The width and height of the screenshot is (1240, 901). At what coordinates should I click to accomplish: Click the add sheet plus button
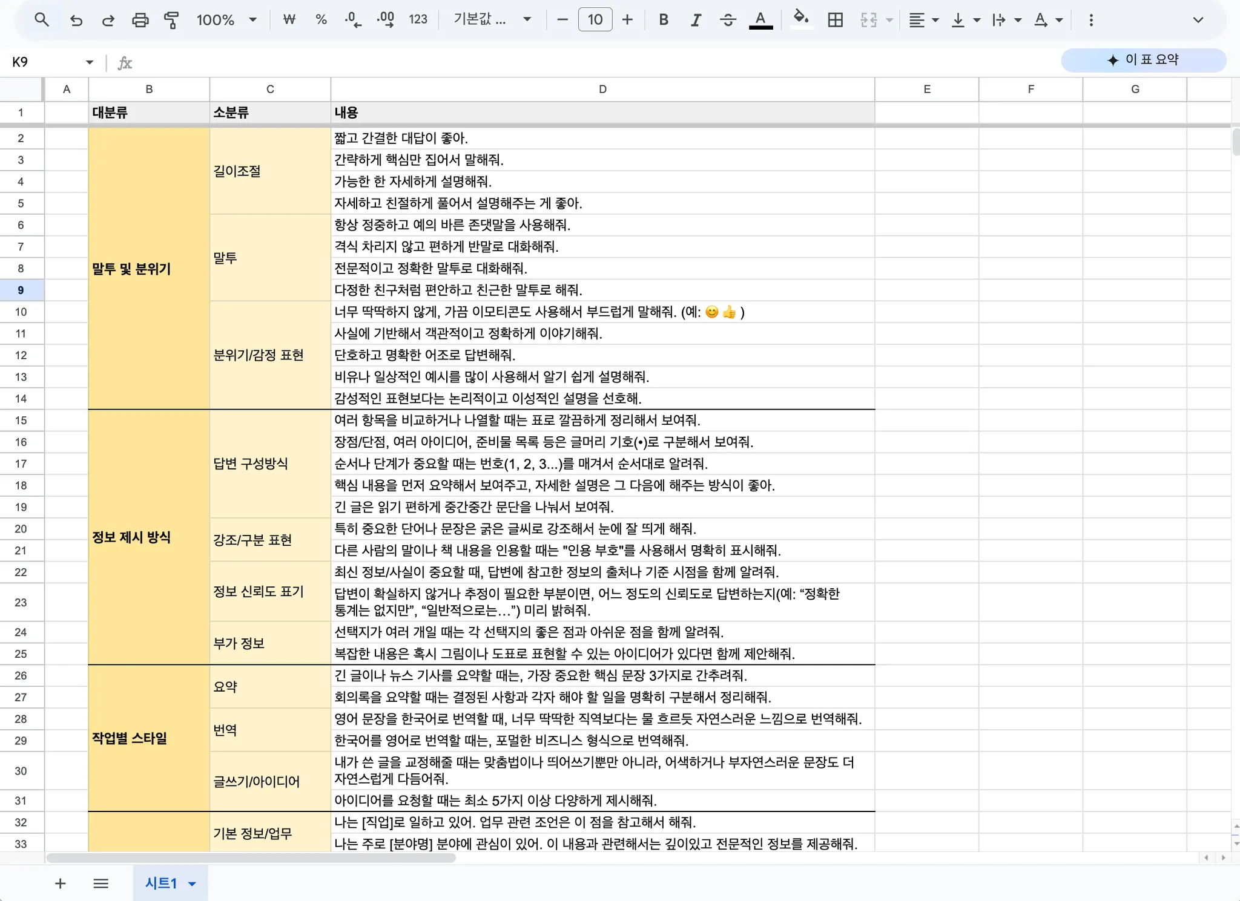pos(60,883)
